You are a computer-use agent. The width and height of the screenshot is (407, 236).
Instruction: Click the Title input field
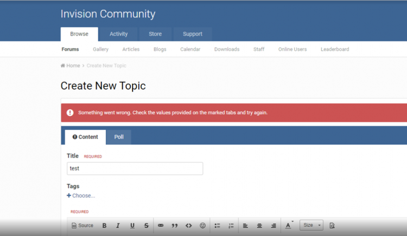point(135,168)
